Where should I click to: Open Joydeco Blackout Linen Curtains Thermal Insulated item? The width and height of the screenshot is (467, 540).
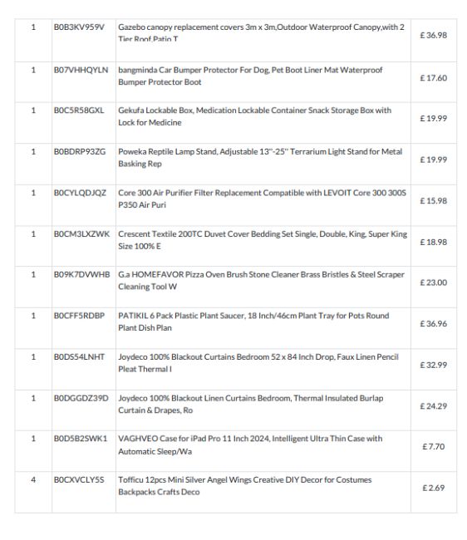click(x=250, y=404)
